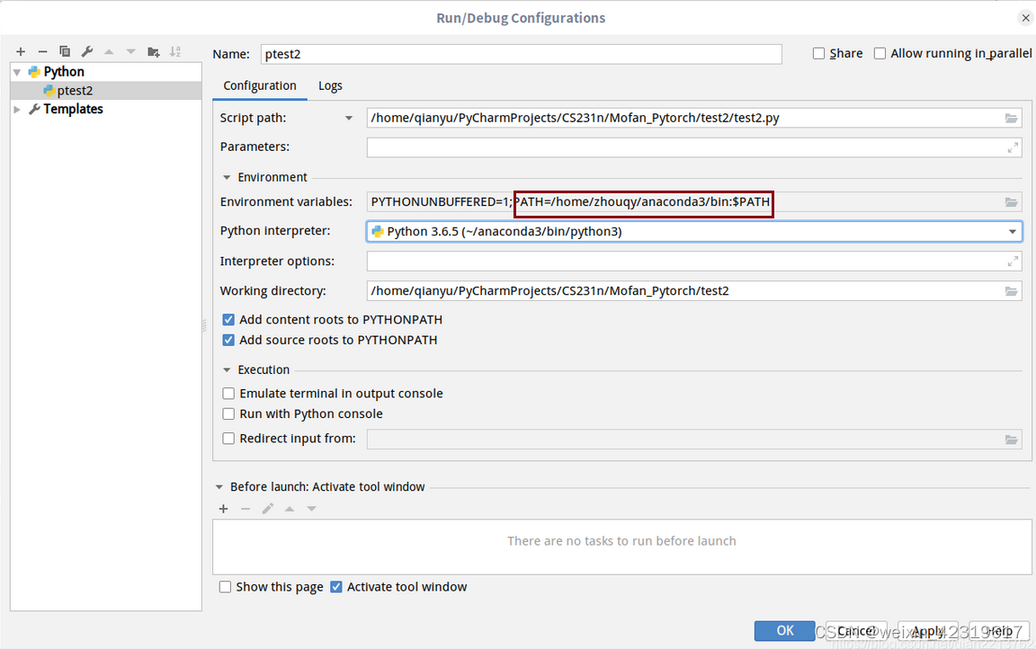Open the Python interpreter dropdown
The width and height of the screenshot is (1036, 649).
point(1014,231)
